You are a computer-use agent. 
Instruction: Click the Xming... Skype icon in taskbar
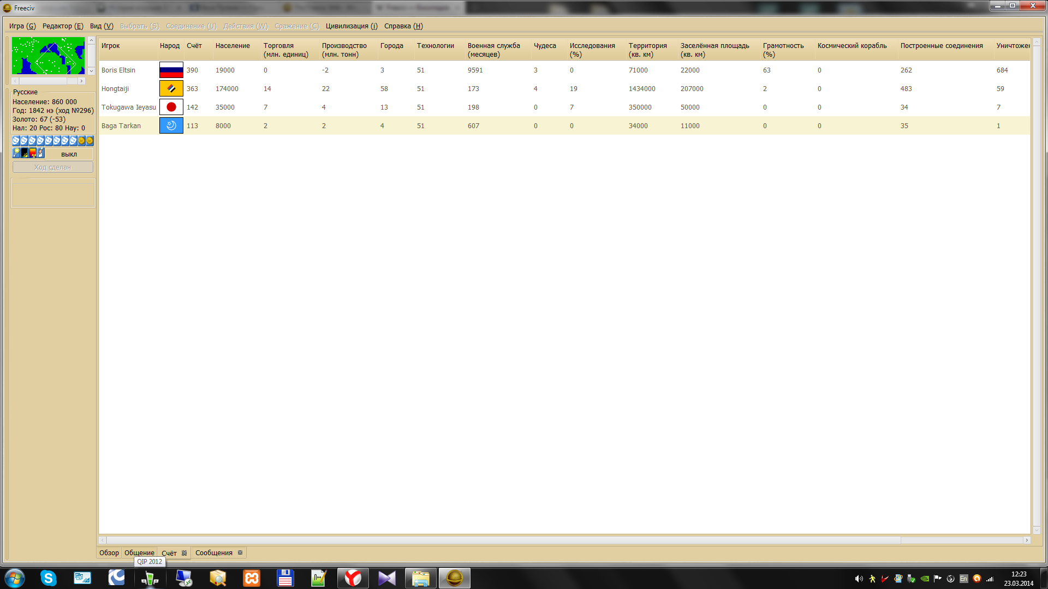pyautogui.click(x=49, y=578)
